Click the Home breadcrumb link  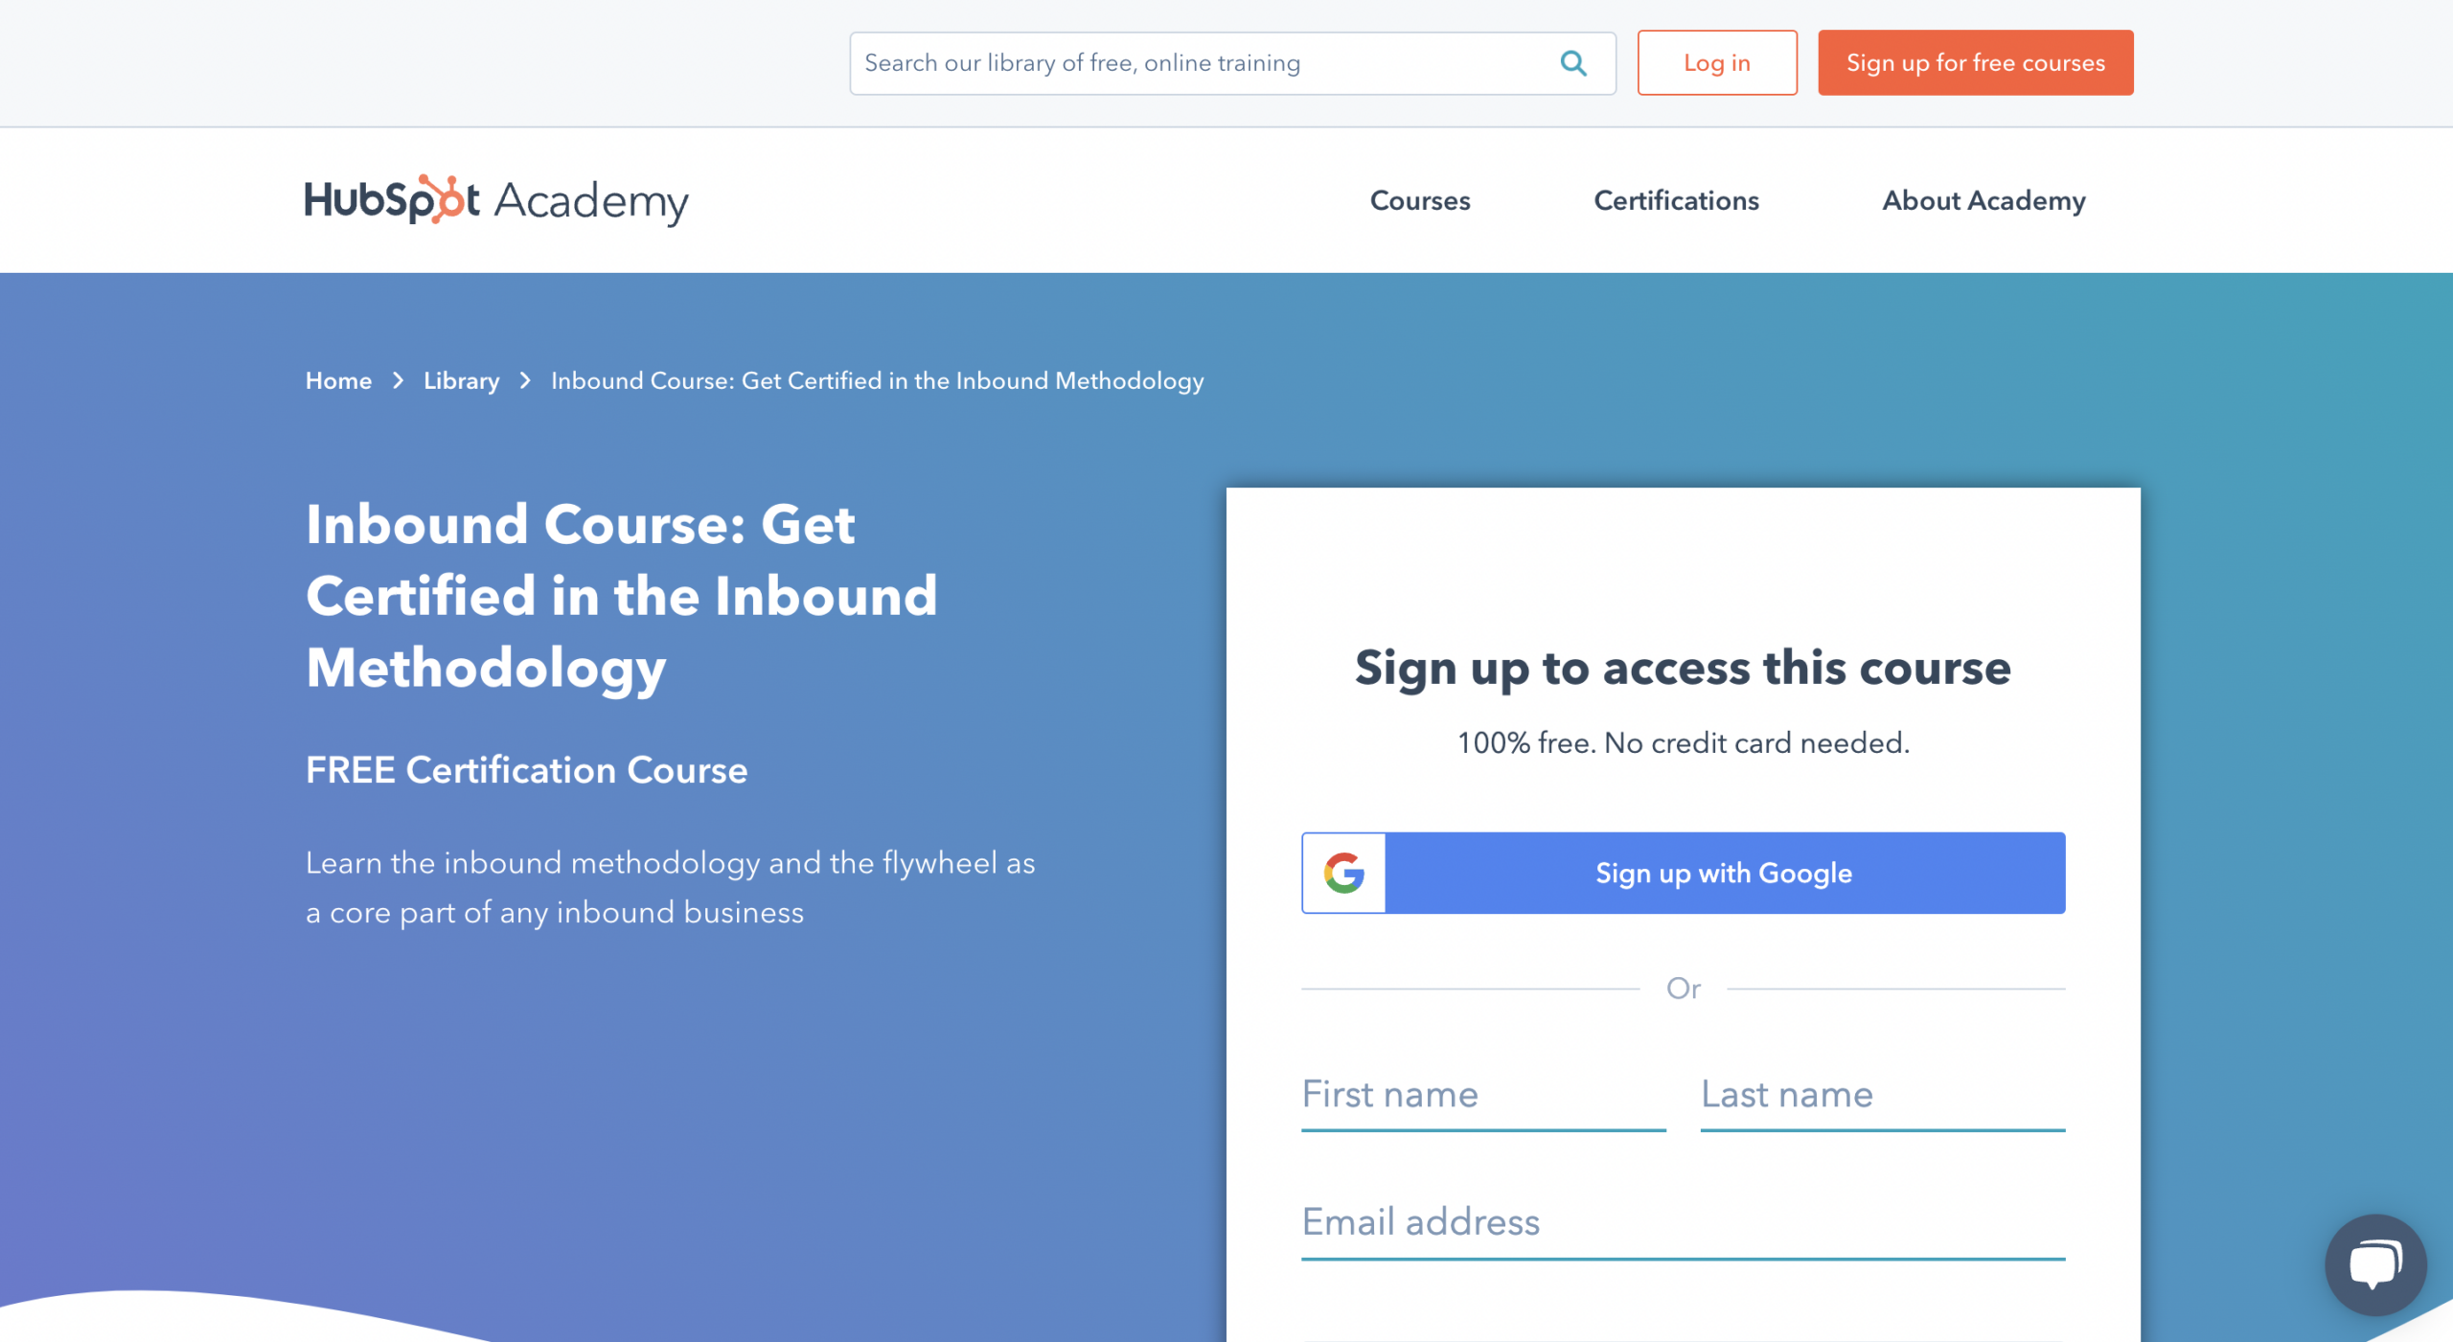click(x=337, y=382)
